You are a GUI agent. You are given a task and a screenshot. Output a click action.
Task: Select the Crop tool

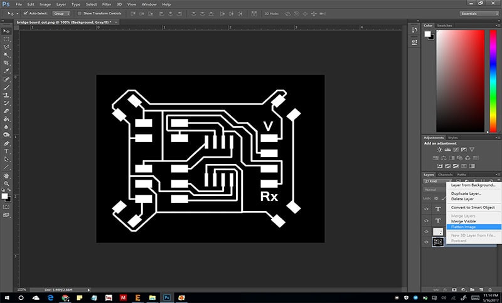tap(6, 63)
